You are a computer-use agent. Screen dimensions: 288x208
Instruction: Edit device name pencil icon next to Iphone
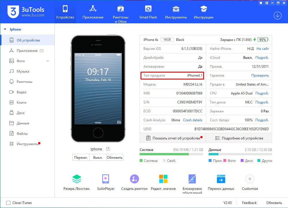point(108,149)
